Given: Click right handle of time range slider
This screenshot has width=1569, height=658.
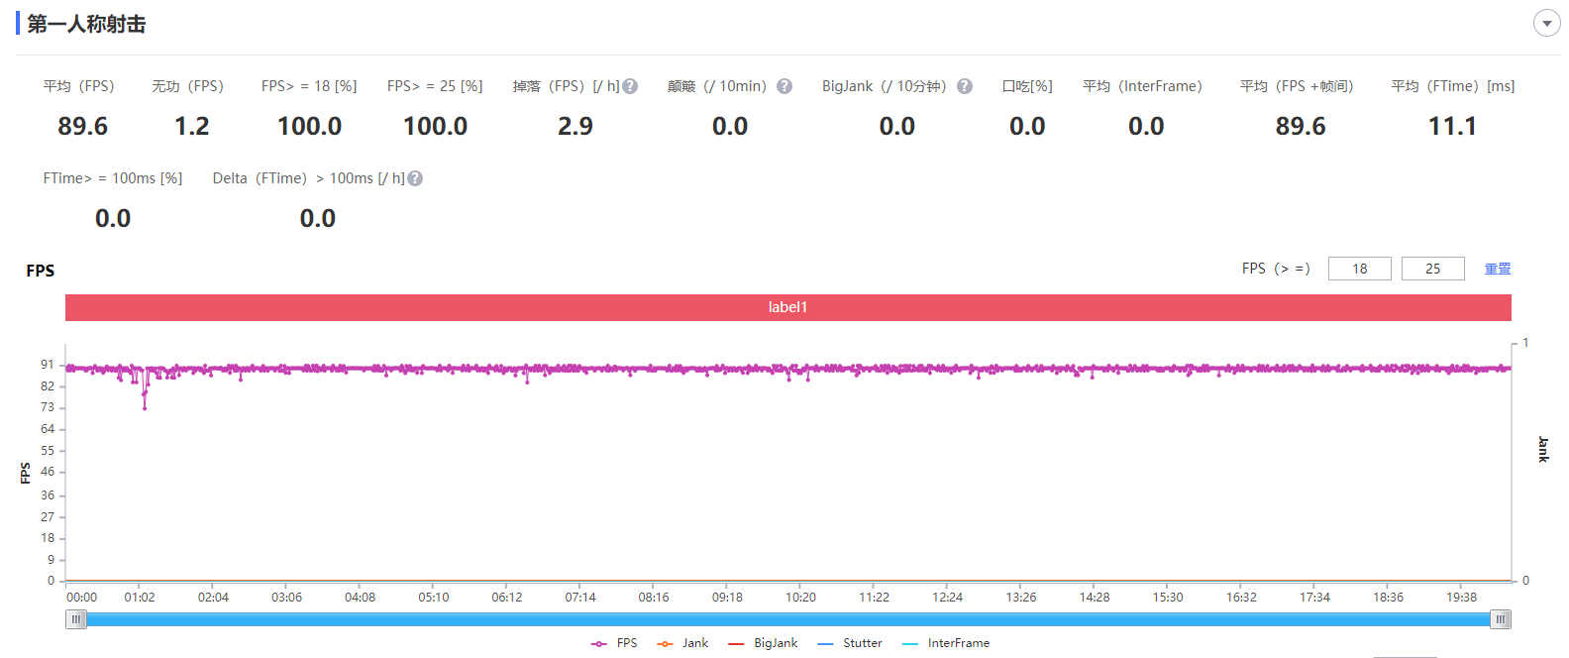Looking at the screenshot, I should click(1501, 619).
